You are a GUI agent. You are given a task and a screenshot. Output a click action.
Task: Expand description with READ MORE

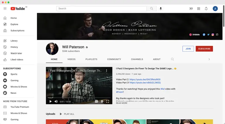click(x=122, y=103)
